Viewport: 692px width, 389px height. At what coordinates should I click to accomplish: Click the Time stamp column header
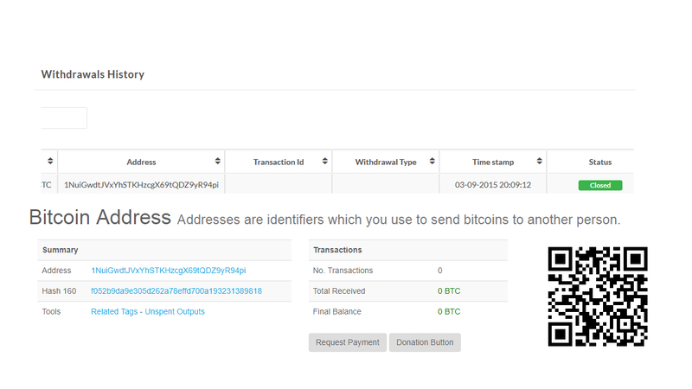coord(493,162)
